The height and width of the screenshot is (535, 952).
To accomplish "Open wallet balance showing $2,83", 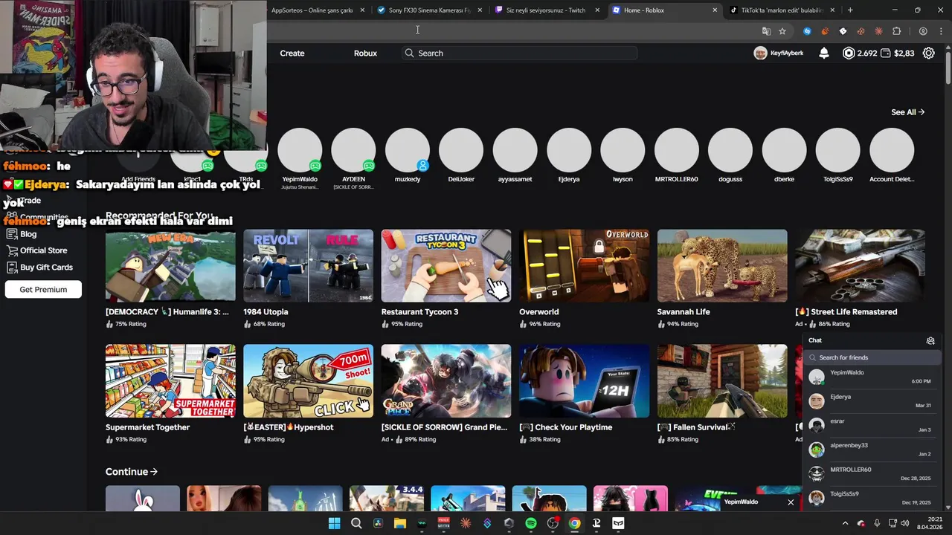I will pos(897,53).
